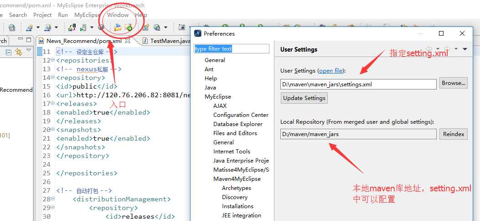Collapse the repositories fold on line 12
The height and width of the screenshot is (221, 480).
point(52,60)
